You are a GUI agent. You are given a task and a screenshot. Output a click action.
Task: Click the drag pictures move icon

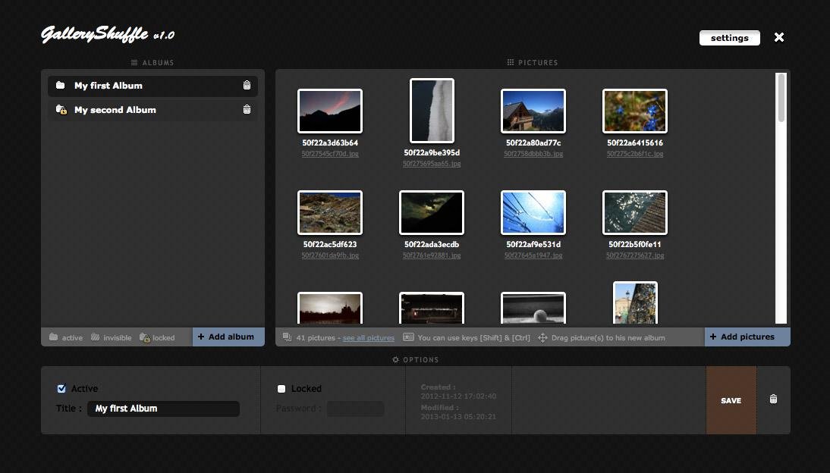(x=542, y=337)
